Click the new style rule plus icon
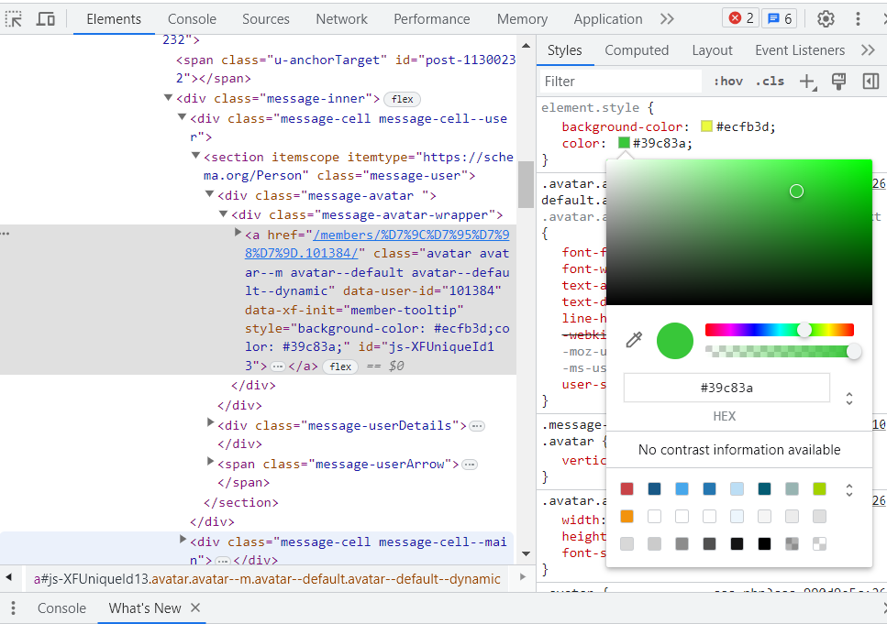Viewport: 887px width, 624px height. (807, 82)
